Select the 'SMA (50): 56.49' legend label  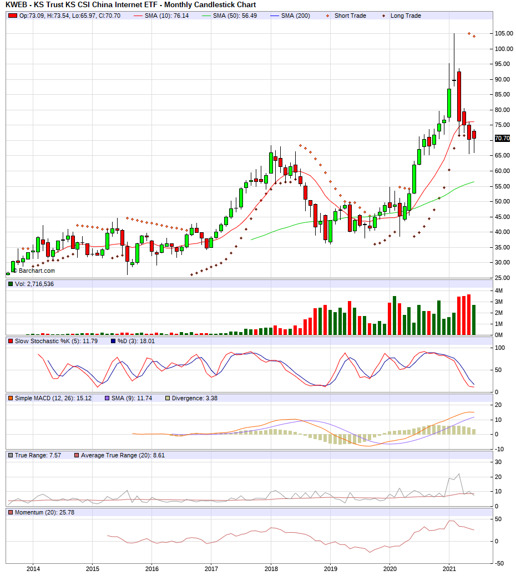[235, 16]
